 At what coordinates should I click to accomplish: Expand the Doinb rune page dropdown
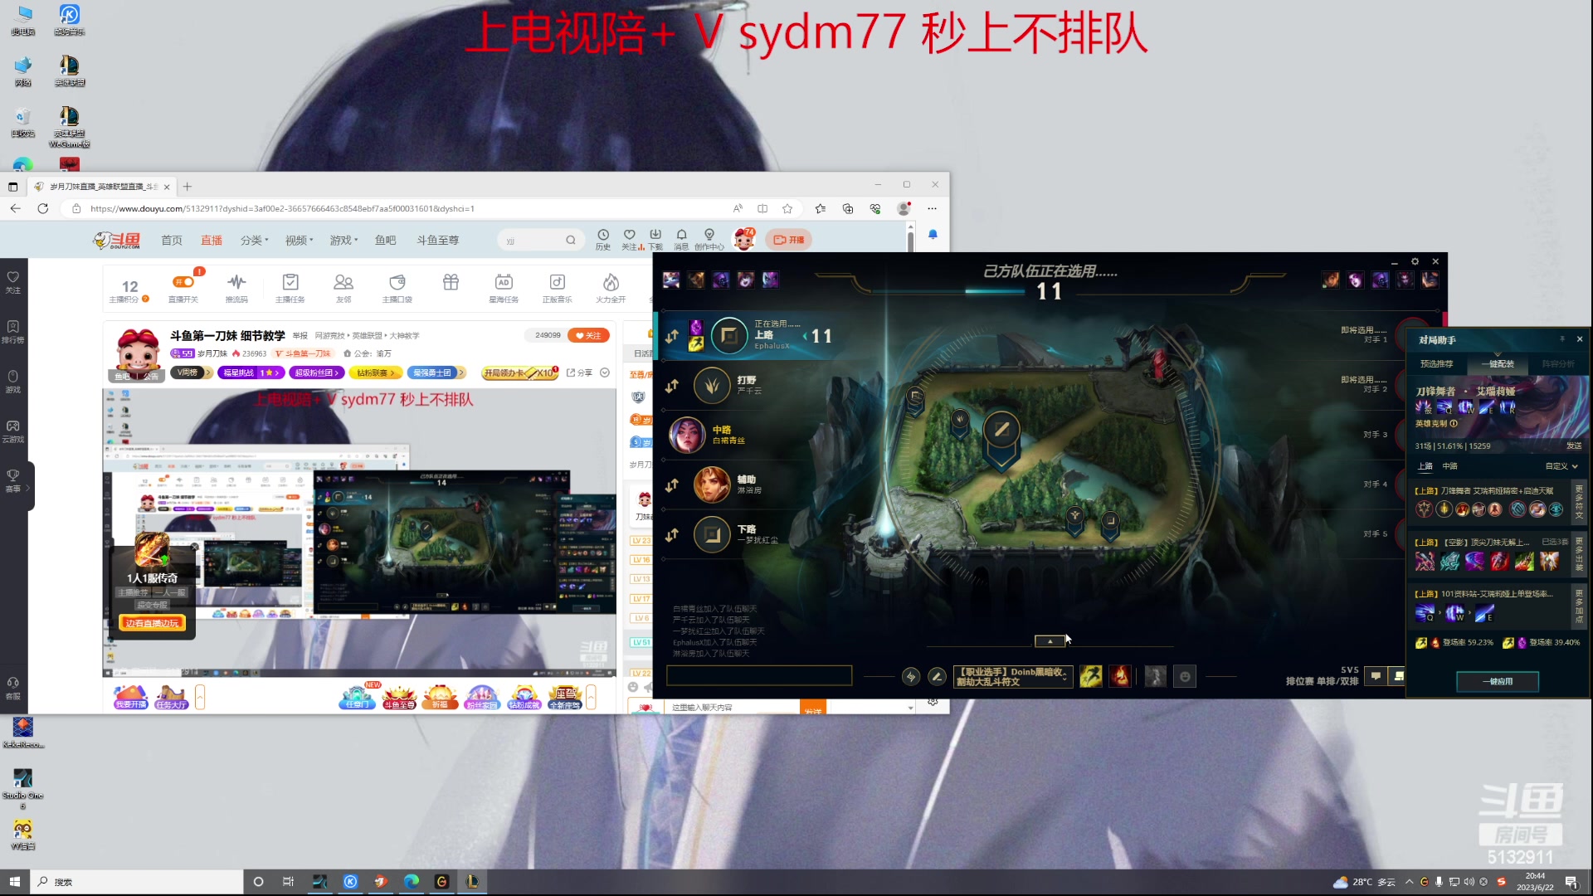click(1012, 677)
